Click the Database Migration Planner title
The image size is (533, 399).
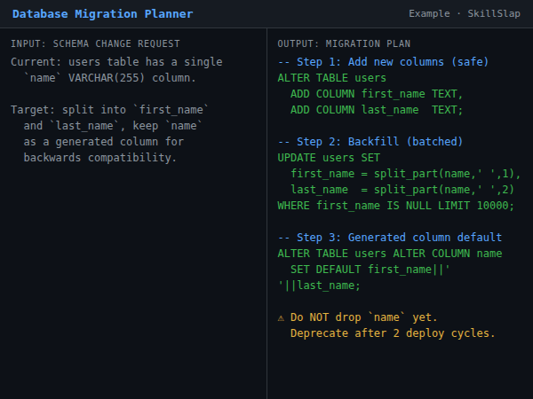point(102,14)
